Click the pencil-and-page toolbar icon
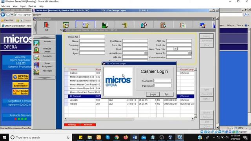Image resolution: width=251 pixels, height=141 pixels. [x=144, y=25]
